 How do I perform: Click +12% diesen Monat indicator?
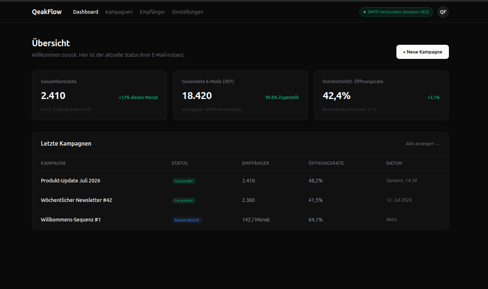[138, 98]
